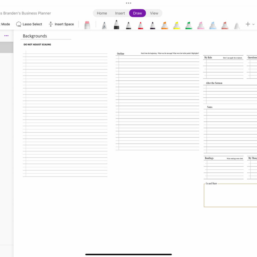The image size is (257, 257).
Task: Open Branden's Business Planner notebook title
Action: [x=26, y=13]
